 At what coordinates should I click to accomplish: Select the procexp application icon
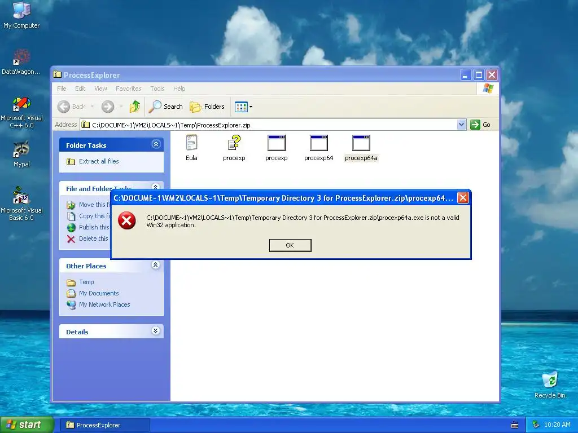[277, 148]
